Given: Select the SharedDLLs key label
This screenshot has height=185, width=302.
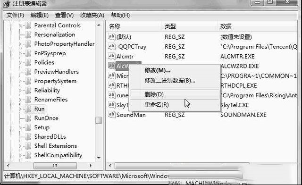Looking at the screenshot, I should point(50,137).
